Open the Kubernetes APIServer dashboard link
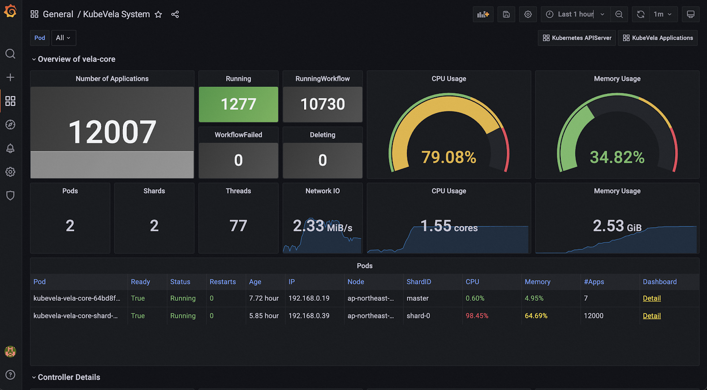 tap(577, 38)
